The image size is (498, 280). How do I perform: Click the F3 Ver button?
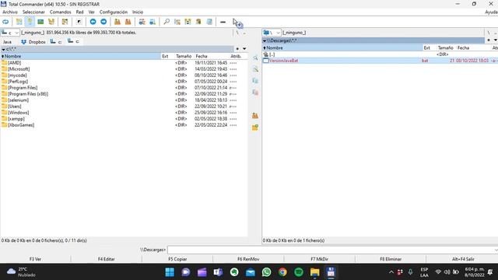coord(35,259)
